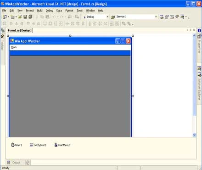
Task: Click the Class View side tab icon
Action: coord(199,68)
